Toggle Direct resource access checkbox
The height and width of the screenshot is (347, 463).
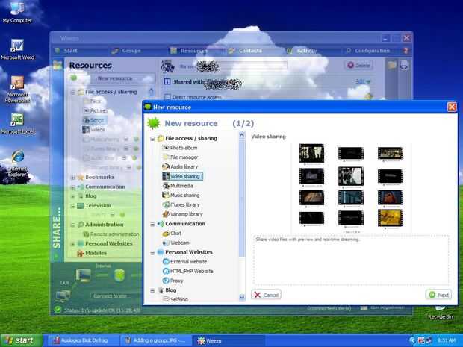pos(167,97)
